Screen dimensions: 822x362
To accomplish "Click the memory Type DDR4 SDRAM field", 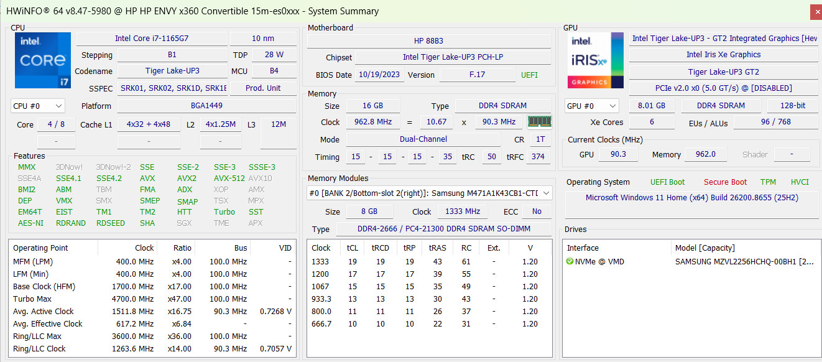I will 503,106.
